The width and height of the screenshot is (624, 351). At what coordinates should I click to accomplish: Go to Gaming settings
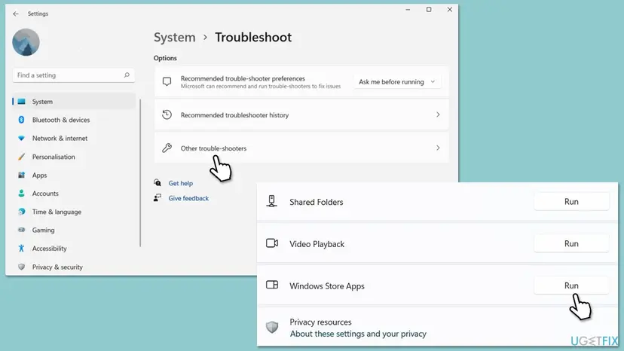click(x=44, y=230)
